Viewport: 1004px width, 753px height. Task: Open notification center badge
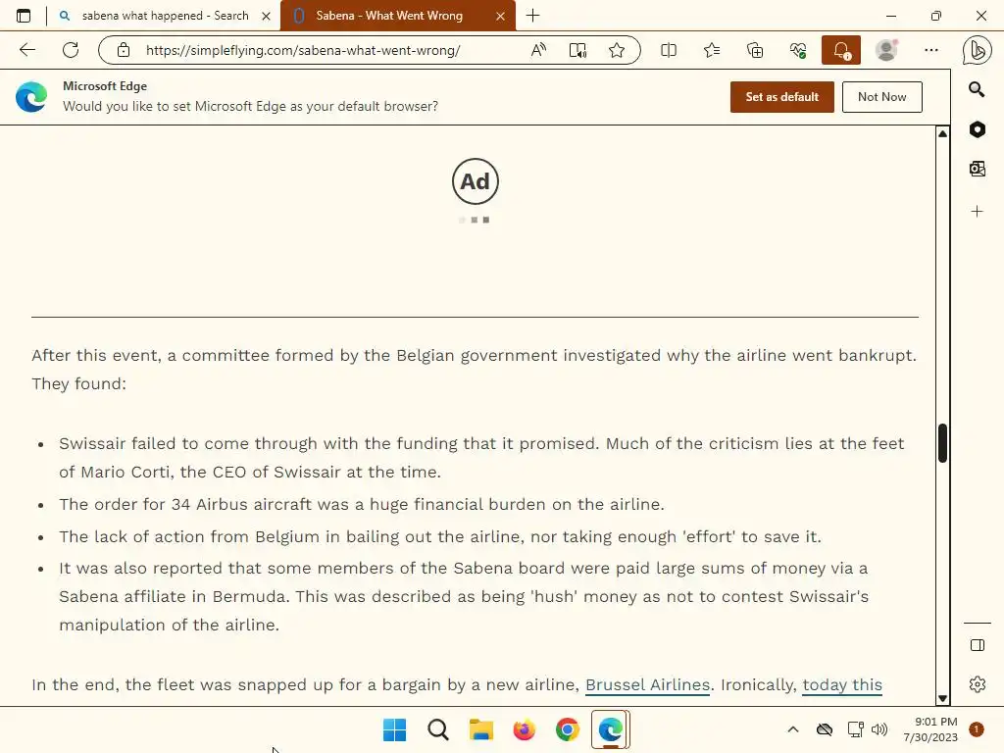[x=977, y=729]
